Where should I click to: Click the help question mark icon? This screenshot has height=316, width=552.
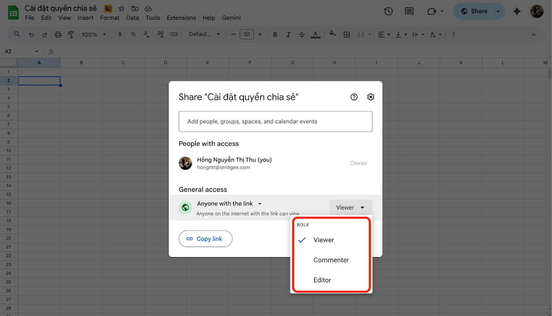click(x=354, y=97)
